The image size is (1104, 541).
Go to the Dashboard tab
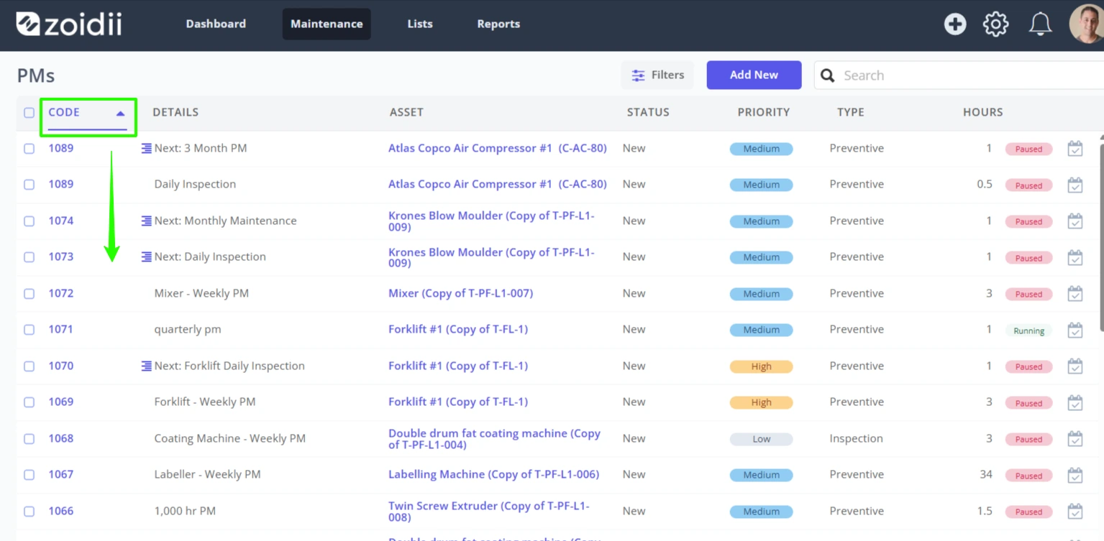pos(216,24)
